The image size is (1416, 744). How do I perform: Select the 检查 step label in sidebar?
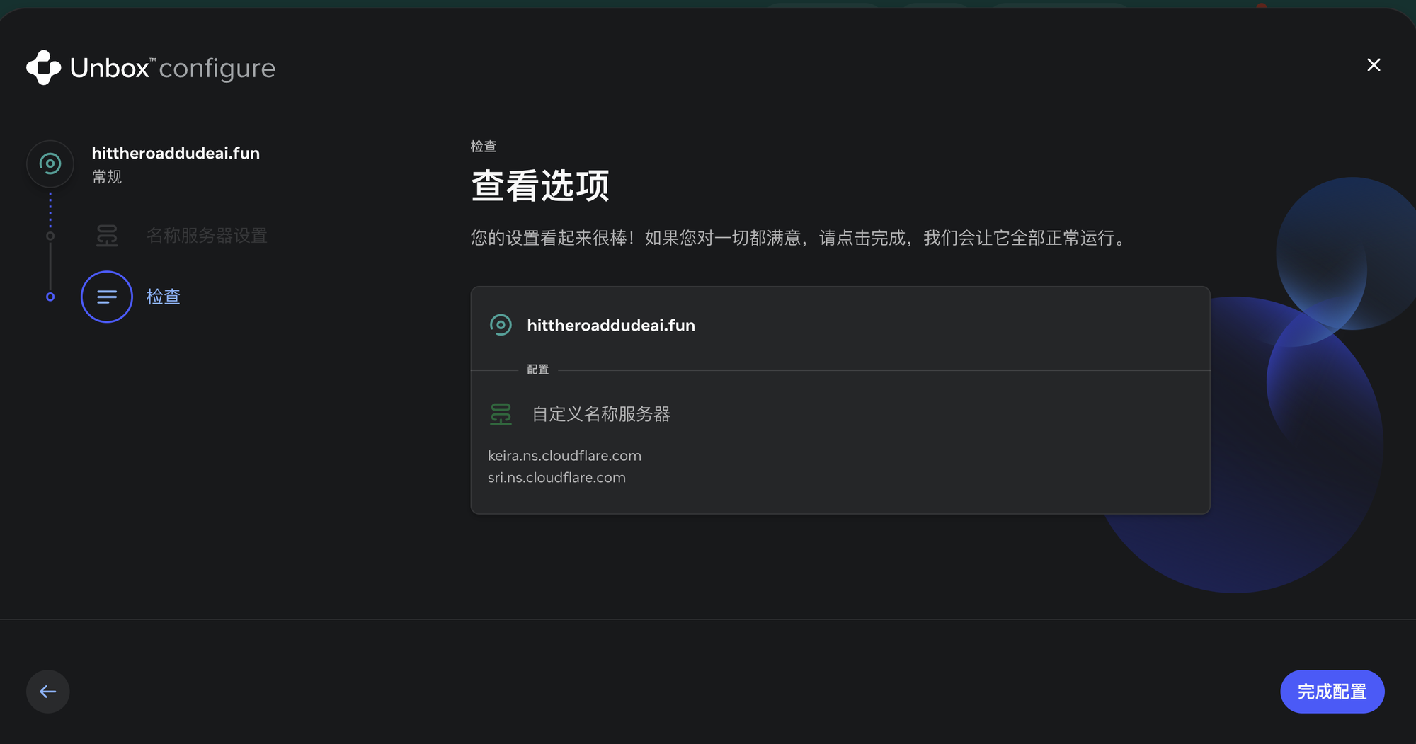coord(164,297)
